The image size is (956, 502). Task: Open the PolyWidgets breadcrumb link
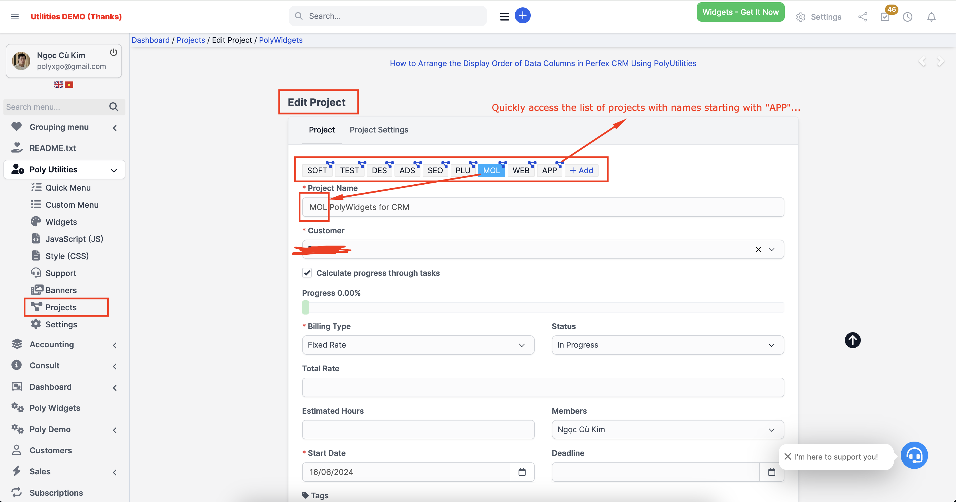click(280, 40)
